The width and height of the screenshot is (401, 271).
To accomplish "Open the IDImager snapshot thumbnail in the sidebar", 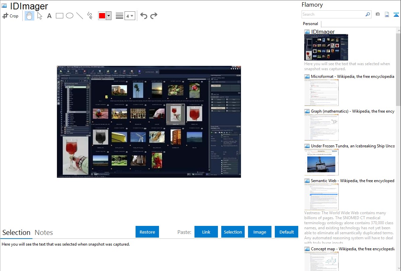I will click(326, 47).
